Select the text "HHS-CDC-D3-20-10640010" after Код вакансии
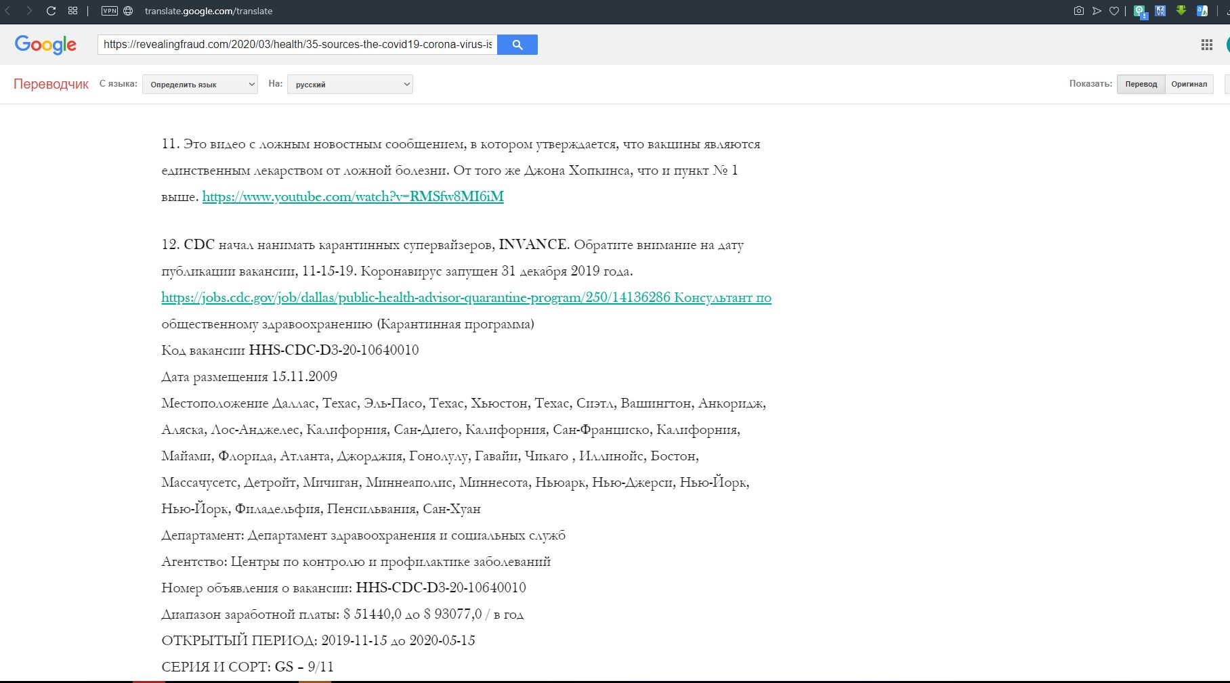Image resolution: width=1230 pixels, height=683 pixels. tap(334, 350)
